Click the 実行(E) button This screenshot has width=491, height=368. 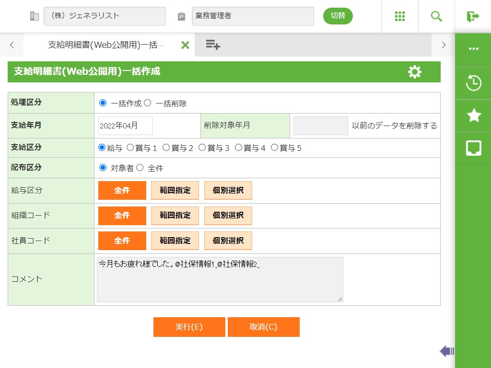pos(189,327)
